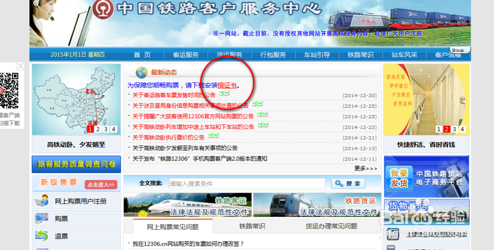This screenshot has height=250, width=494.
Task: Click the 高铁动卧、夕发朝至 caption
Action: (76, 145)
